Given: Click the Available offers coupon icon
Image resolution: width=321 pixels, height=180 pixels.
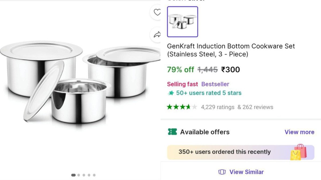Looking at the screenshot, I should click(x=173, y=132).
